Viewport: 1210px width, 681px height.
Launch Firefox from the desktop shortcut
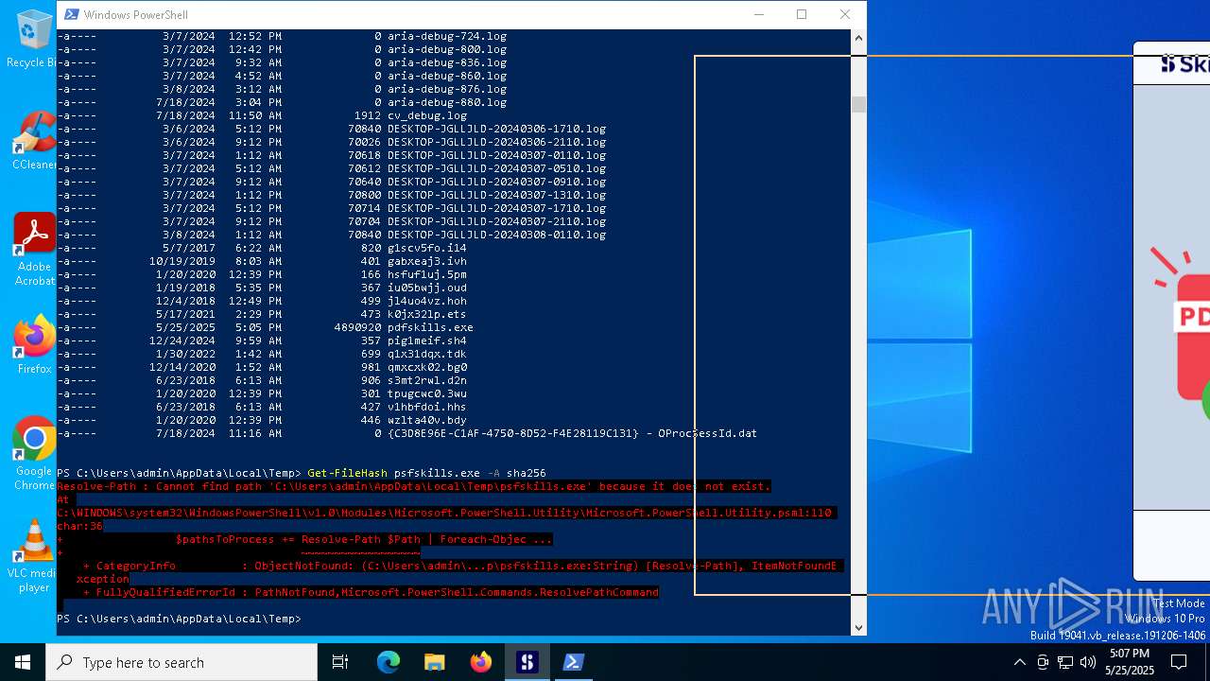[34, 345]
